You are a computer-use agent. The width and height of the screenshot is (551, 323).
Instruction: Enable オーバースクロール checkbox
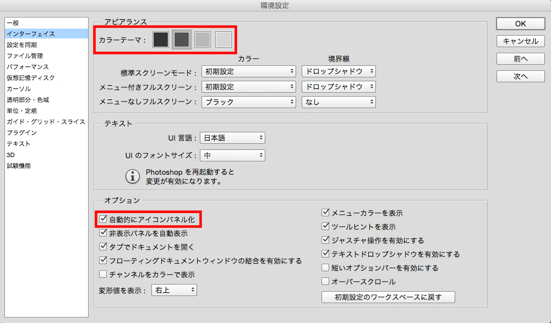[x=325, y=281]
